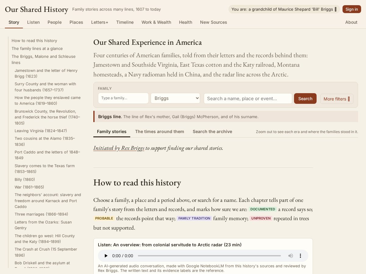Open the Letters+ tab

tap(100, 22)
